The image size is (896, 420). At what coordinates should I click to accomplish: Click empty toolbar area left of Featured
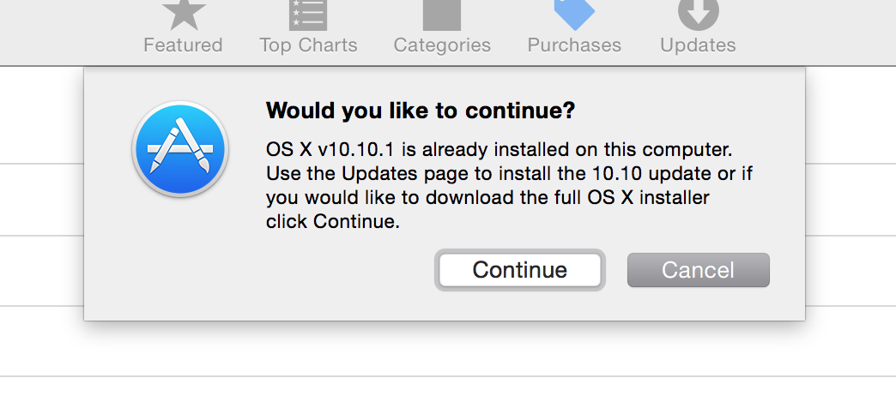click(x=69, y=32)
